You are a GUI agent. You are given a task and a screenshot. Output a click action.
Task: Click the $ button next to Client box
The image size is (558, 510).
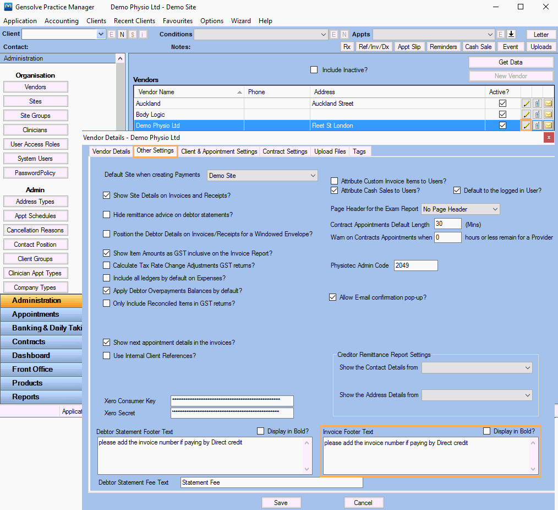click(x=133, y=34)
